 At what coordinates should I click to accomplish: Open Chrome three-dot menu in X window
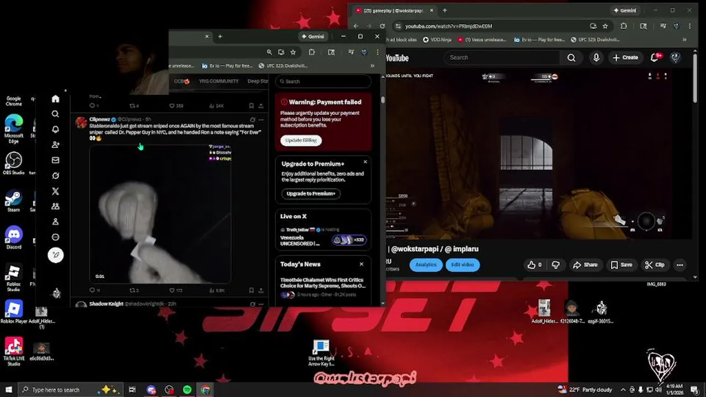(x=377, y=52)
